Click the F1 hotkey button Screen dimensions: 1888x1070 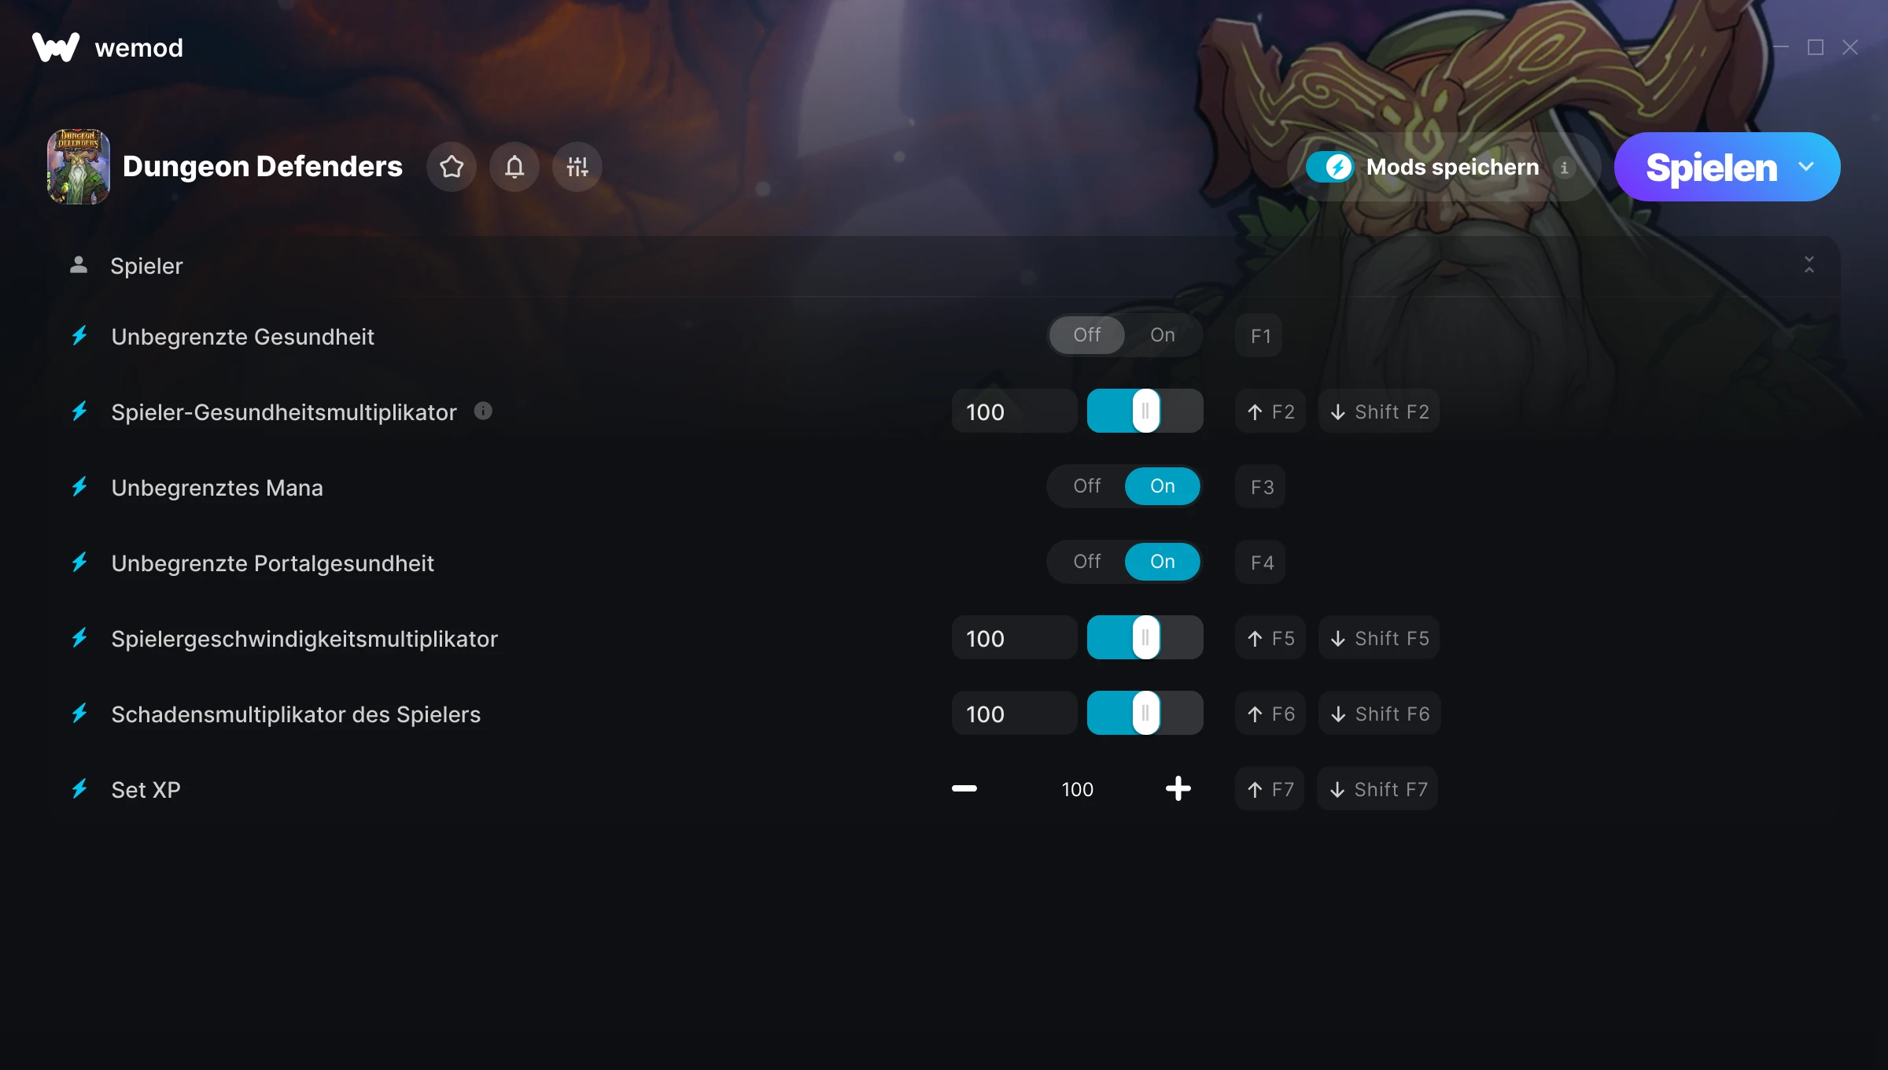click(x=1259, y=336)
